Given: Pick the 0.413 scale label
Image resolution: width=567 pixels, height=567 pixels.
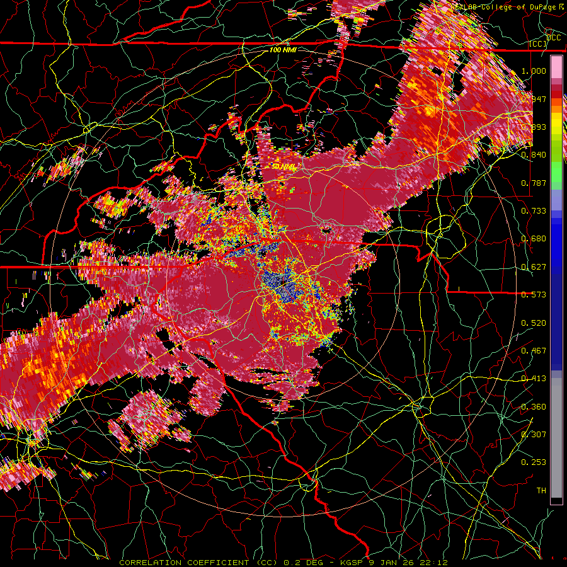Looking at the screenshot, I should (x=534, y=379).
